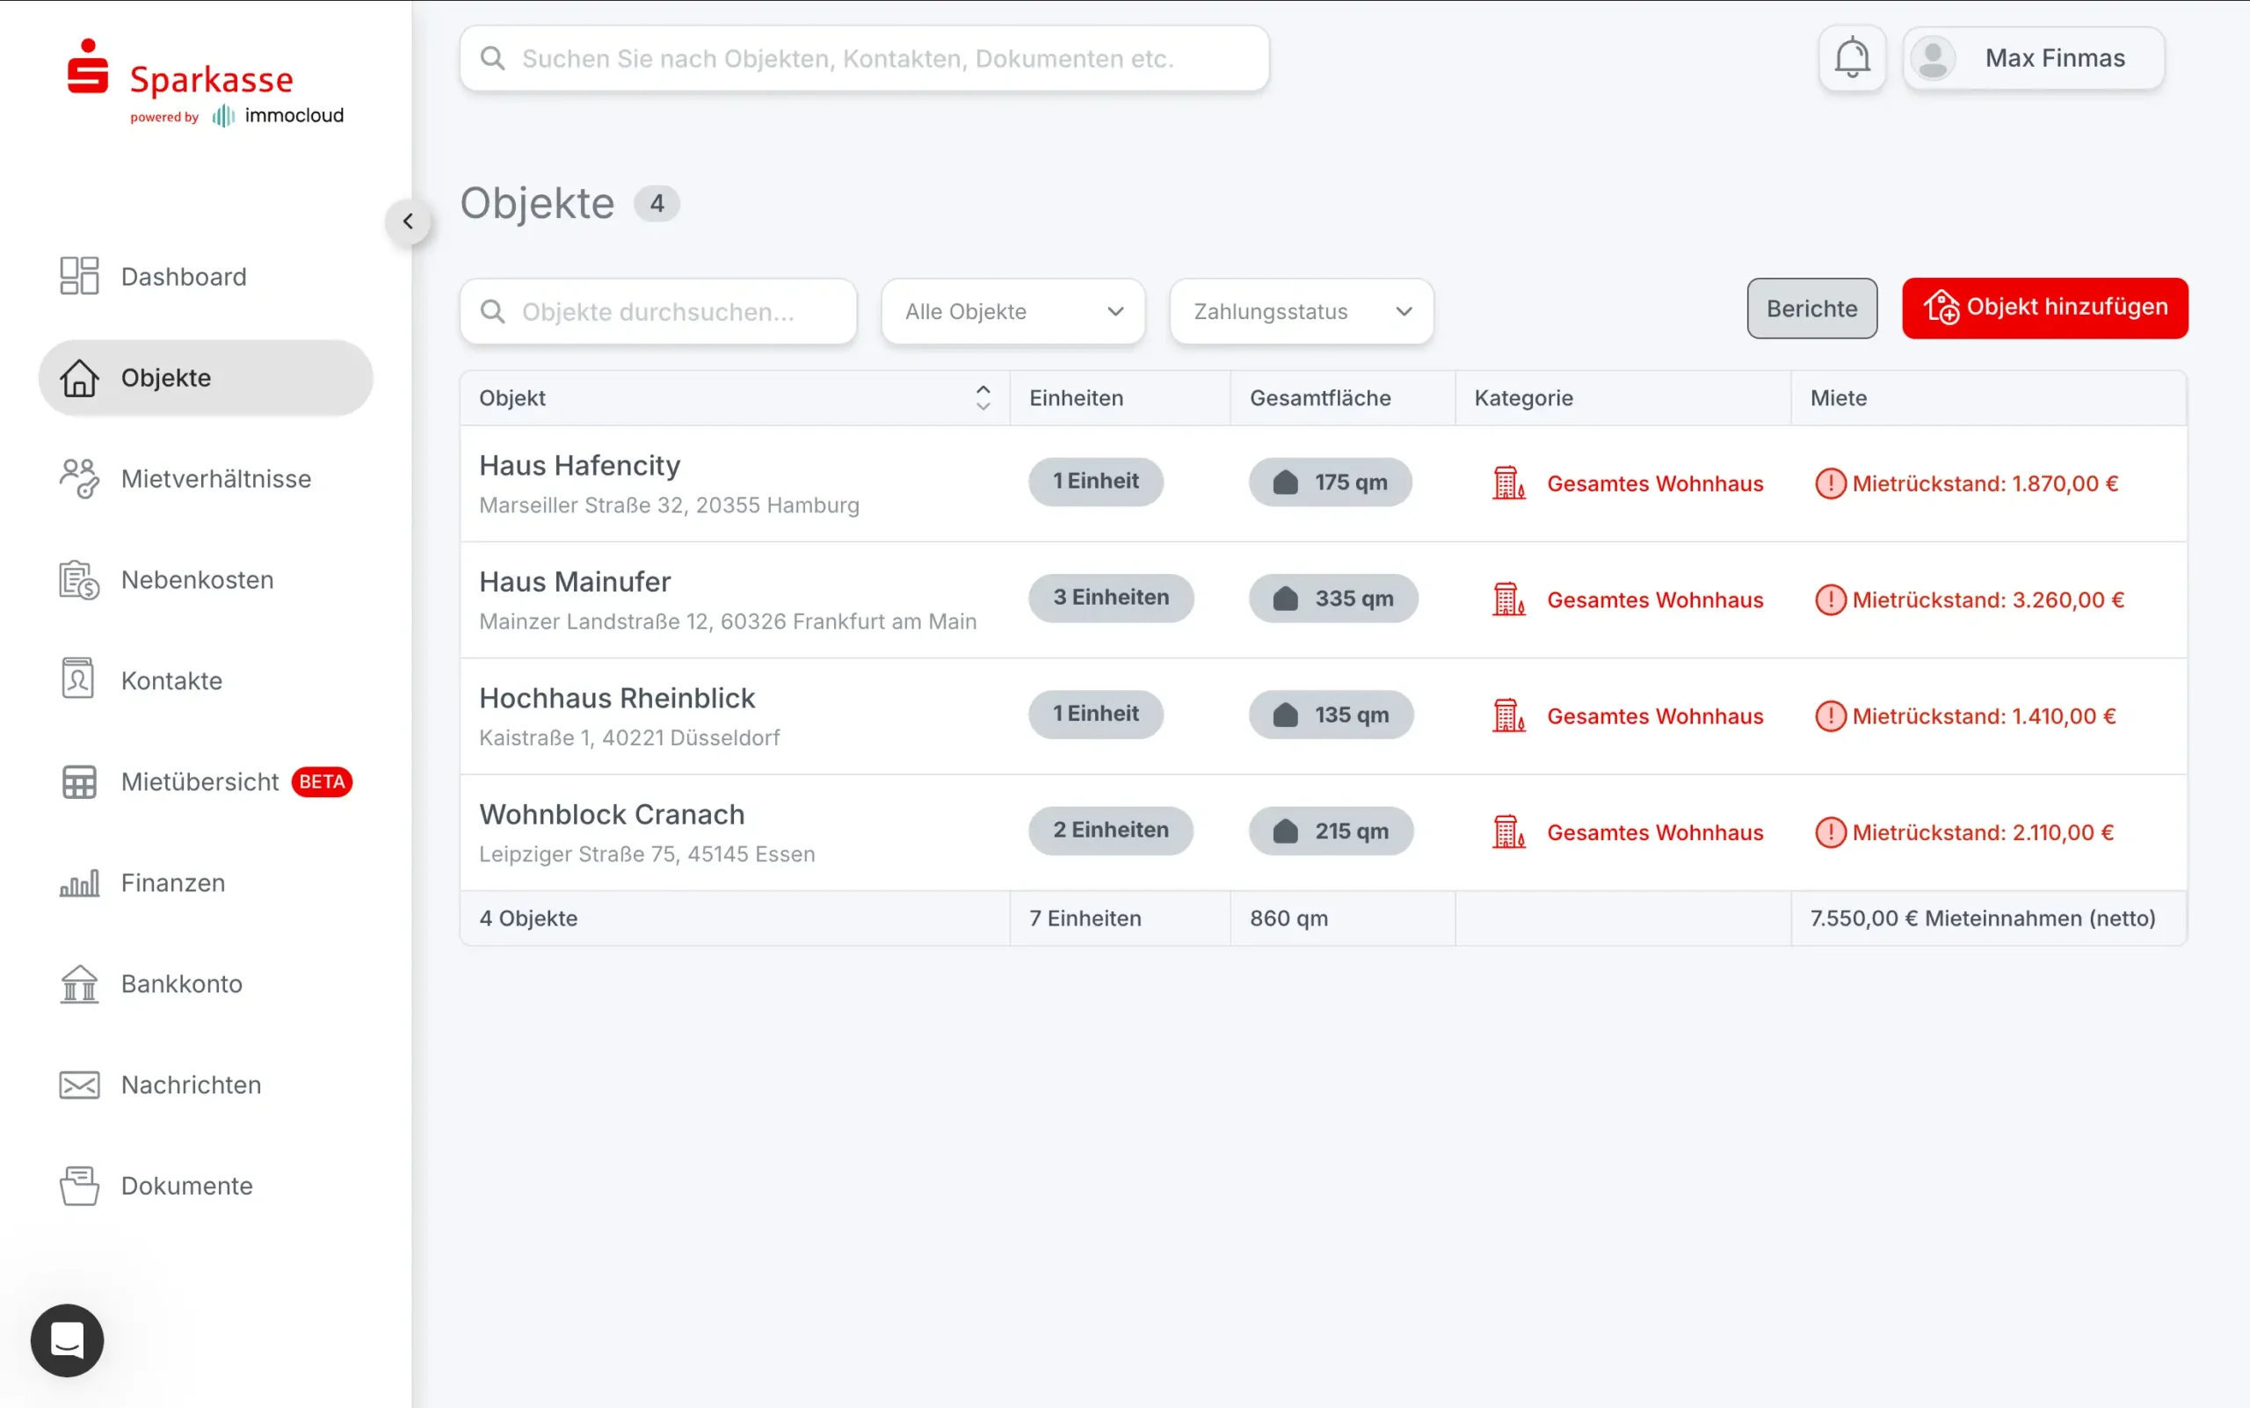
Task: Click the Berichte button
Action: coord(1811,308)
